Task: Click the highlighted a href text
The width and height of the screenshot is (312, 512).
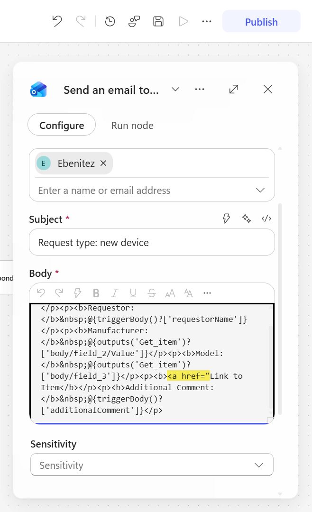Action: point(189,376)
